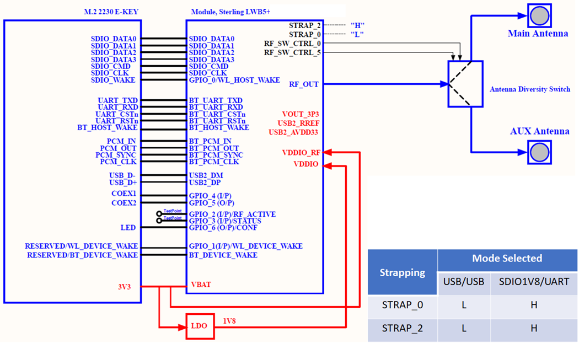Select the Strapping table header
Image resolution: width=579 pixels, height=343 pixels.
click(402, 272)
